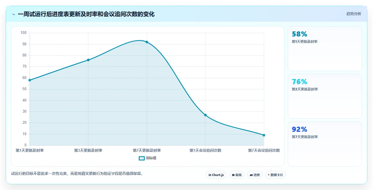373x190 pixels.
Task: Click x-axis label 第1天更新及时率
Action: point(30,150)
